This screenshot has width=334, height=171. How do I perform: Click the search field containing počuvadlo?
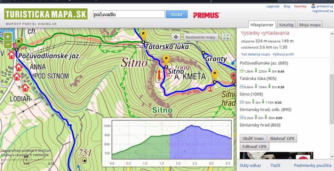tap(129, 15)
